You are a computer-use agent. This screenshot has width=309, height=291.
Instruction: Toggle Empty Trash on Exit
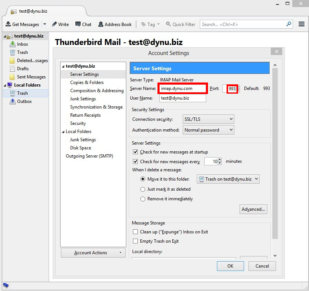[x=136, y=241]
